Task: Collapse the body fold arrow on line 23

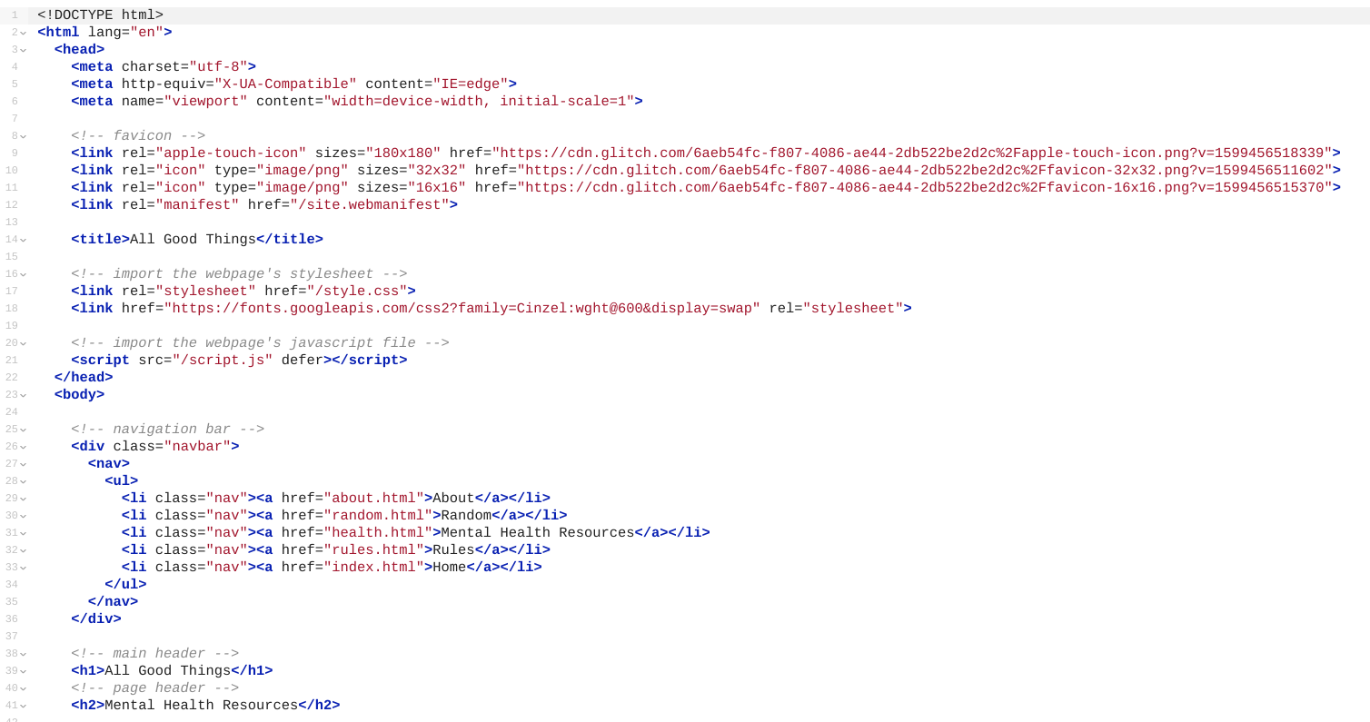Action: 24,395
